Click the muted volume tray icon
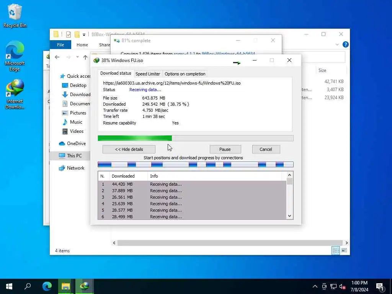The image size is (392, 294). [x=343, y=286]
